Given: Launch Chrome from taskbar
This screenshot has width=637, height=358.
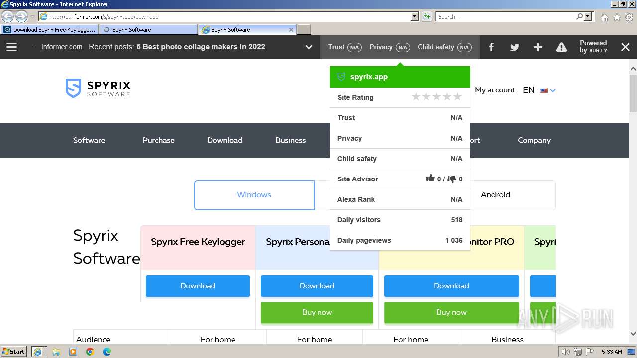Looking at the screenshot, I should (90, 352).
